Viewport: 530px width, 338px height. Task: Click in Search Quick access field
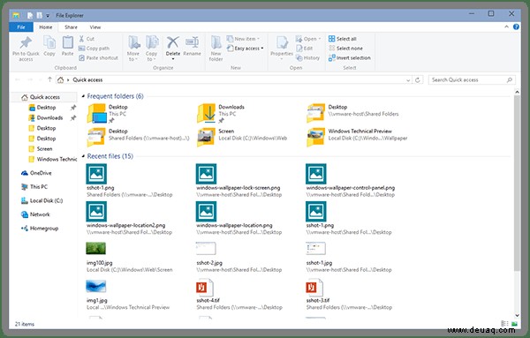pos(472,80)
